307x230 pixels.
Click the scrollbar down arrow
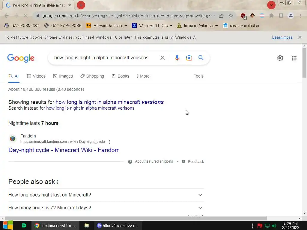304,213
